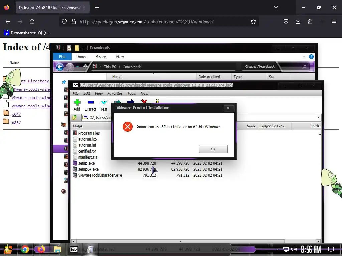Image resolution: width=342 pixels, height=256 pixels.
Task: Go back in Firefox
Action: tap(8, 22)
